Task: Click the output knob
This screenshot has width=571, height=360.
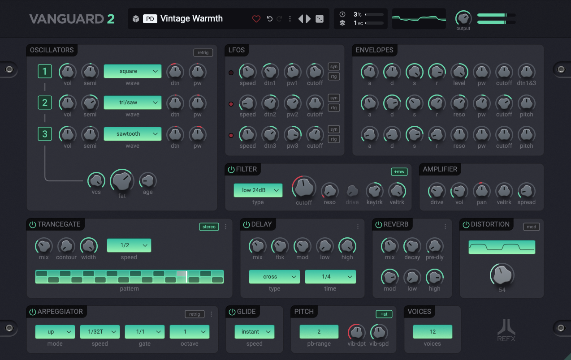Action: [463, 18]
